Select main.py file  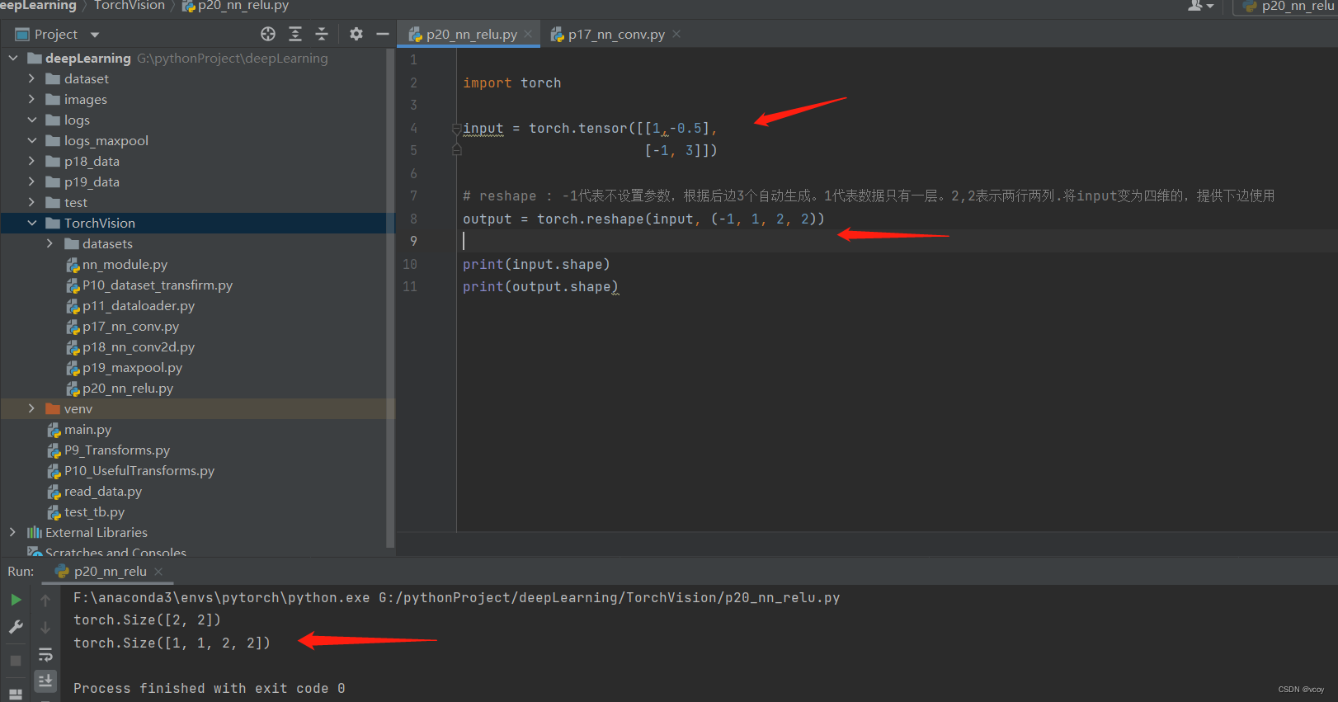[87, 429]
